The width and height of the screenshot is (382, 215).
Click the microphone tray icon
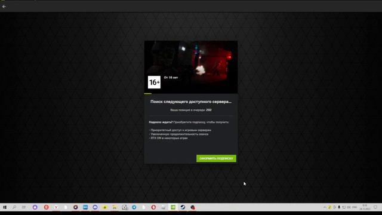click(x=339, y=207)
